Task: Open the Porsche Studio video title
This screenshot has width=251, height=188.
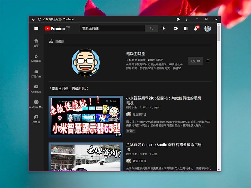Action: [x=163, y=147]
